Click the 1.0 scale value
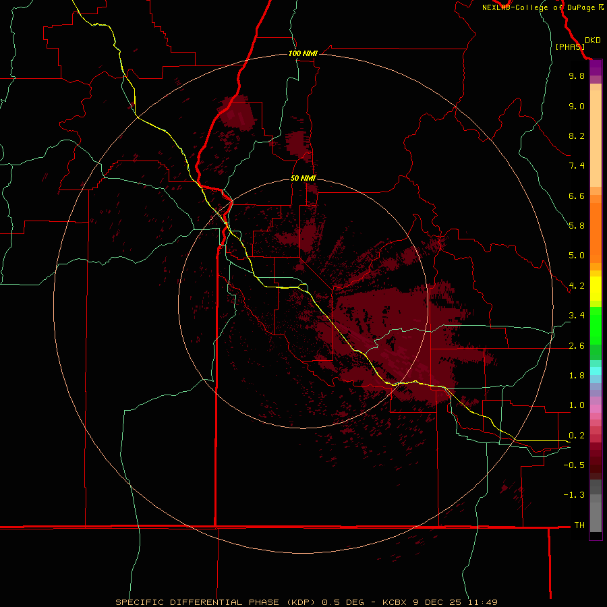This screenshot has width=607, height=607. click(577, 405)
